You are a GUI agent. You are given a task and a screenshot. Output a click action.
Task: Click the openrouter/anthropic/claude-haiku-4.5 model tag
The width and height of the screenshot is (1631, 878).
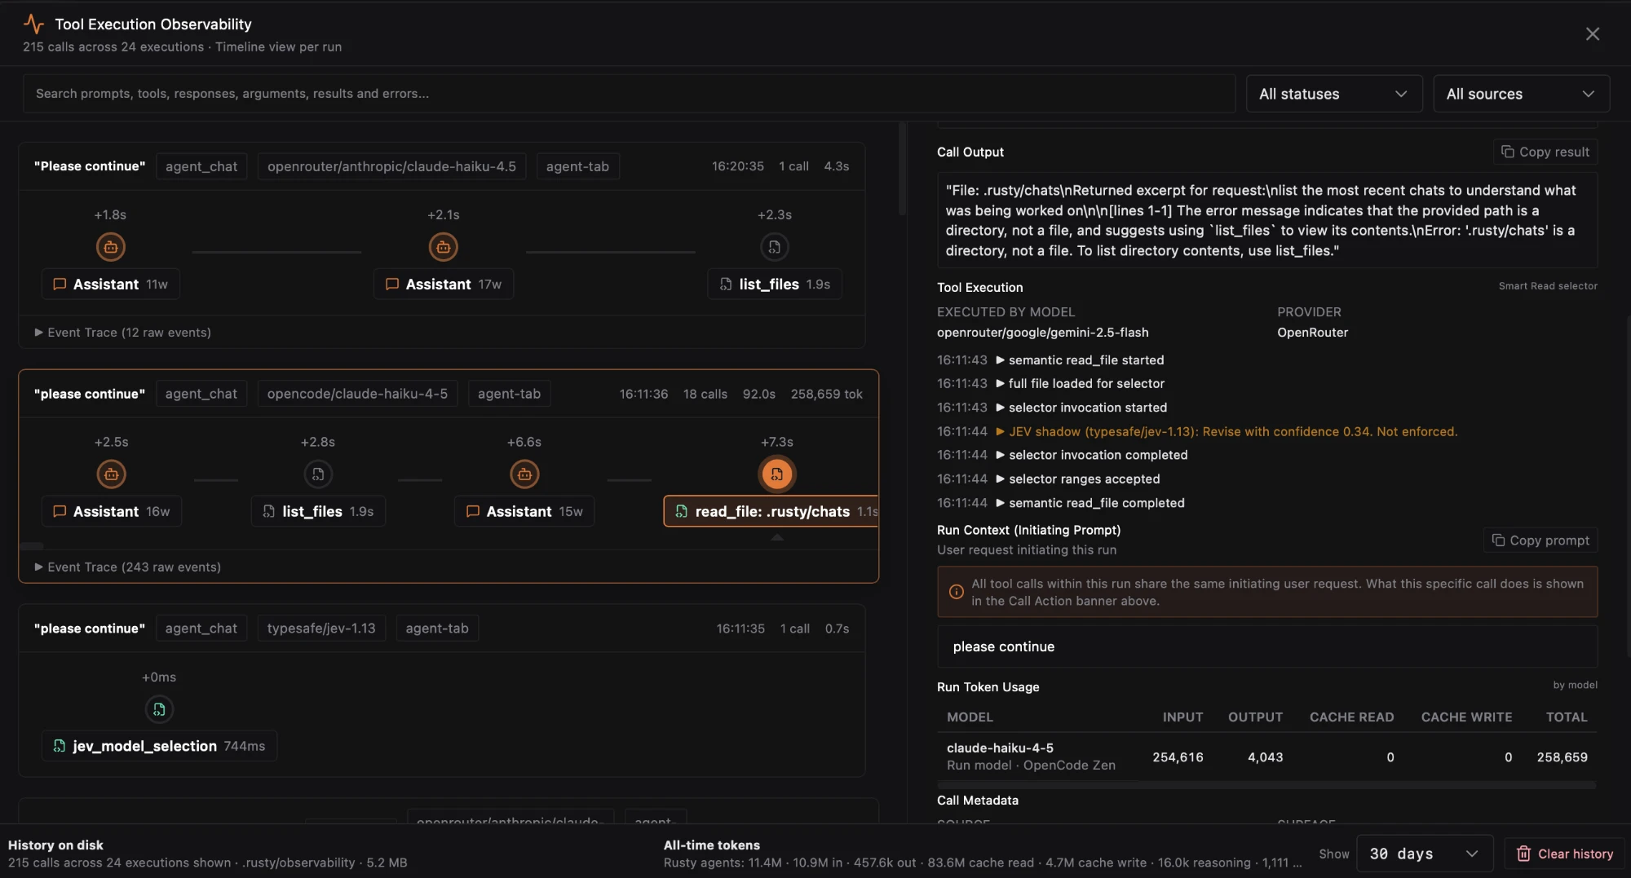(x=391, y=167)
